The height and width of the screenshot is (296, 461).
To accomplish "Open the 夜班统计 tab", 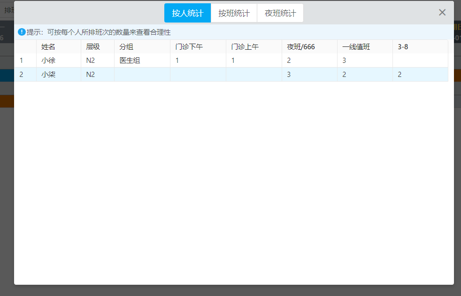I will [x=280, y=13].
